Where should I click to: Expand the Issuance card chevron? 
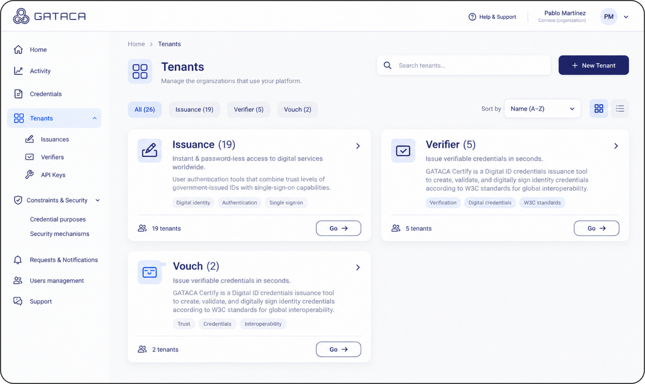(x=358, y=146)
